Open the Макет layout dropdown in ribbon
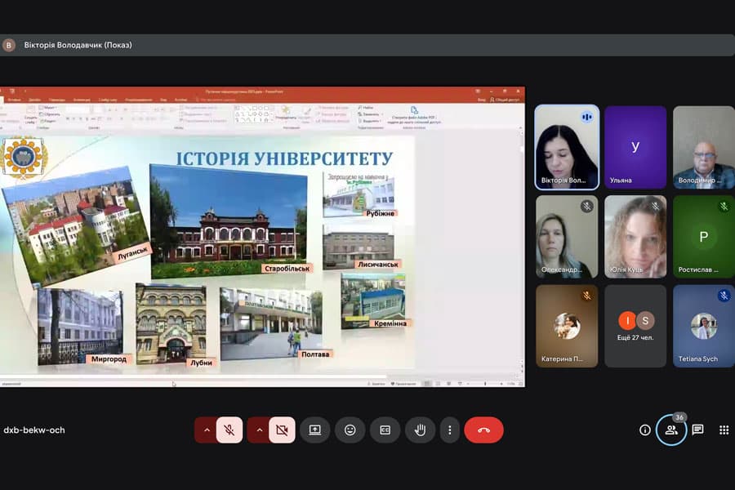Viewport: 735px width, 490px height. click(47, 108)
